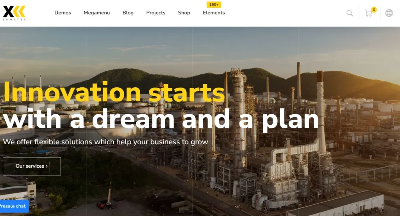
Task: Open the Projects menu item
Action: [155, 13]
